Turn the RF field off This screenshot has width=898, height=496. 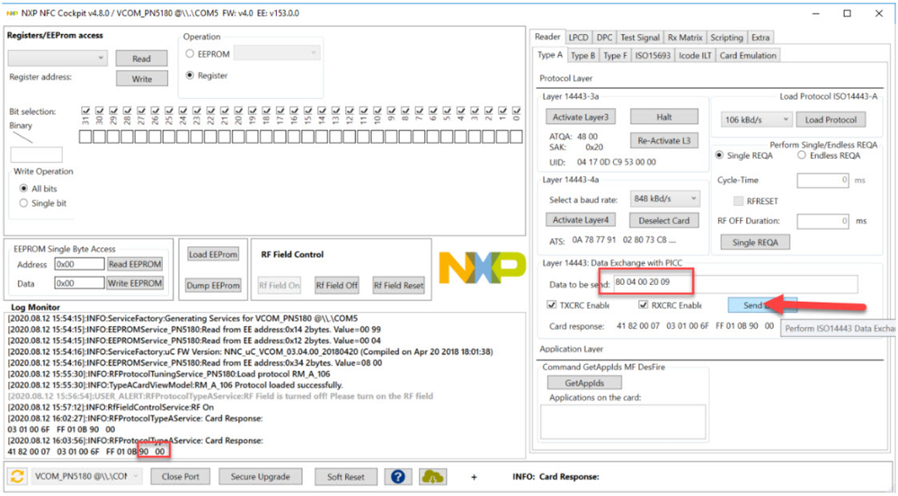pos(337,285)
